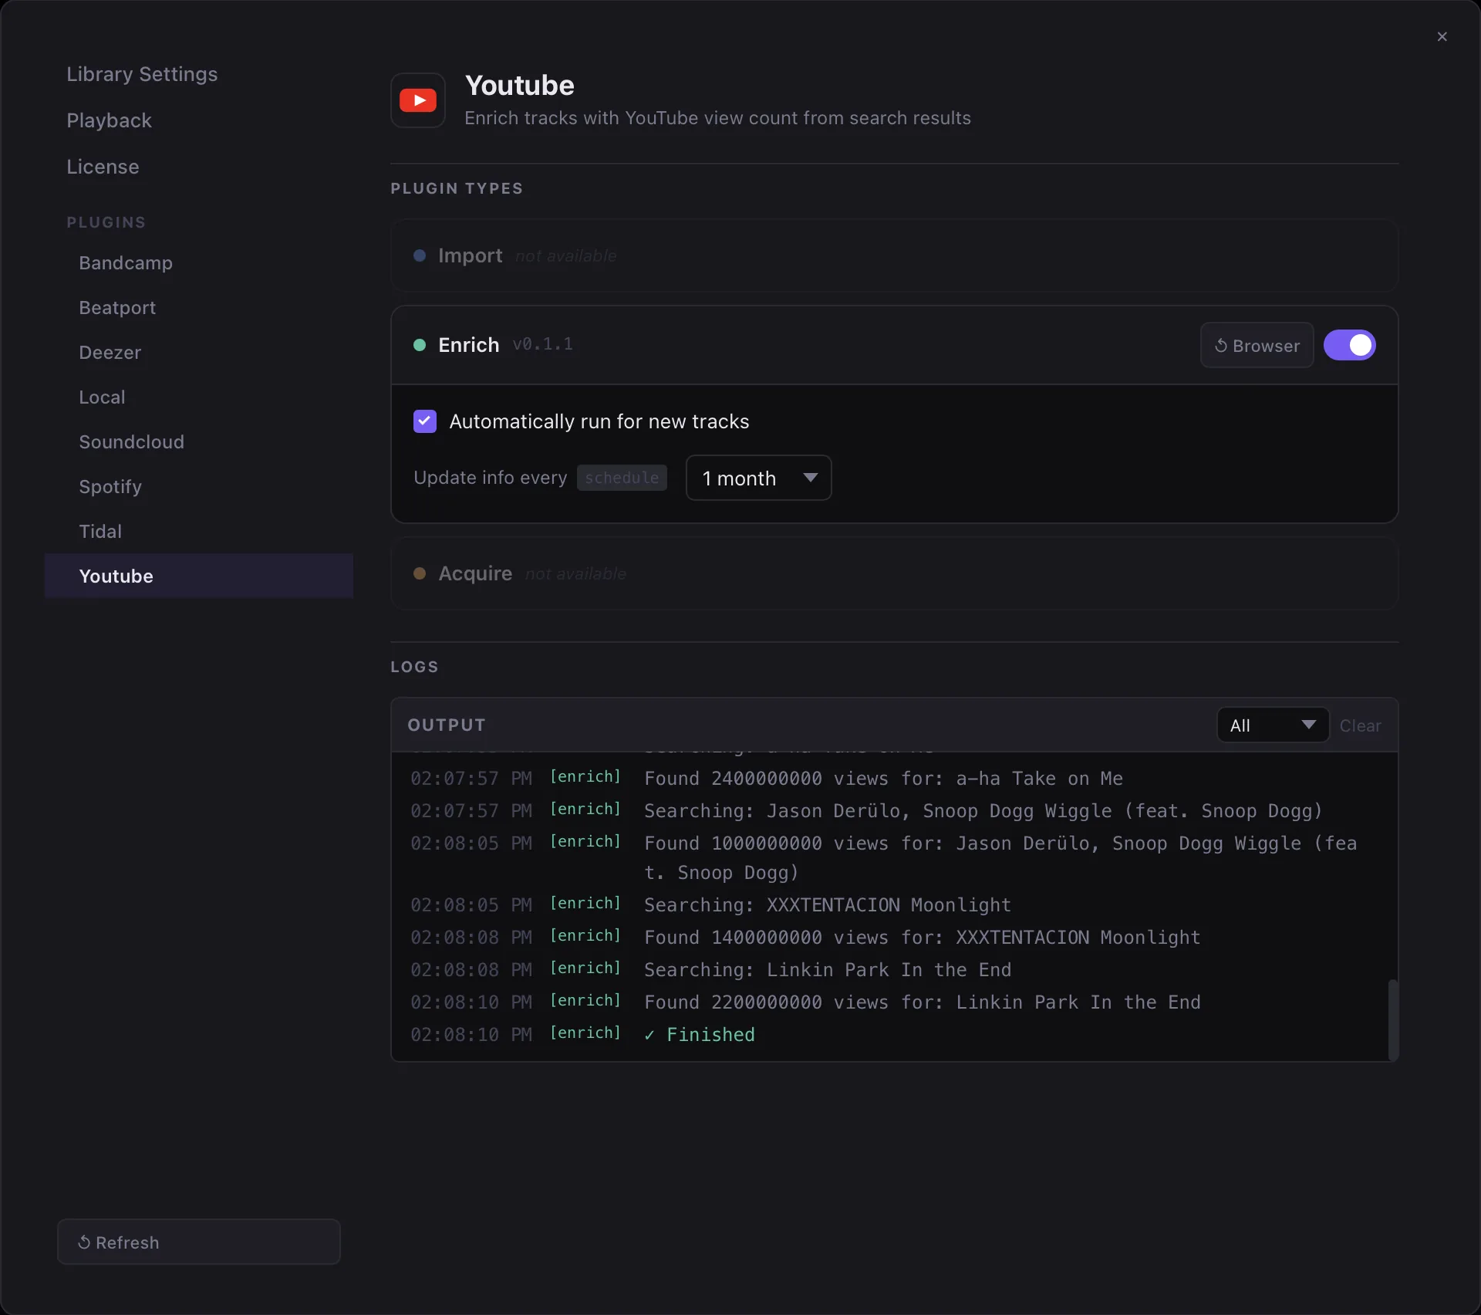Select the Youtube plugin entry
The image size is (1481, 1315).
pos(199,576)
